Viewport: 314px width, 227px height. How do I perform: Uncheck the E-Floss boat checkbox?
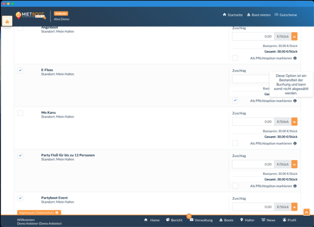click(x=20, y=70)
